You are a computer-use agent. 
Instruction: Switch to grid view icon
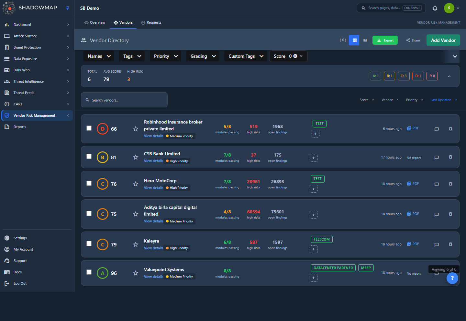point(355,40)
